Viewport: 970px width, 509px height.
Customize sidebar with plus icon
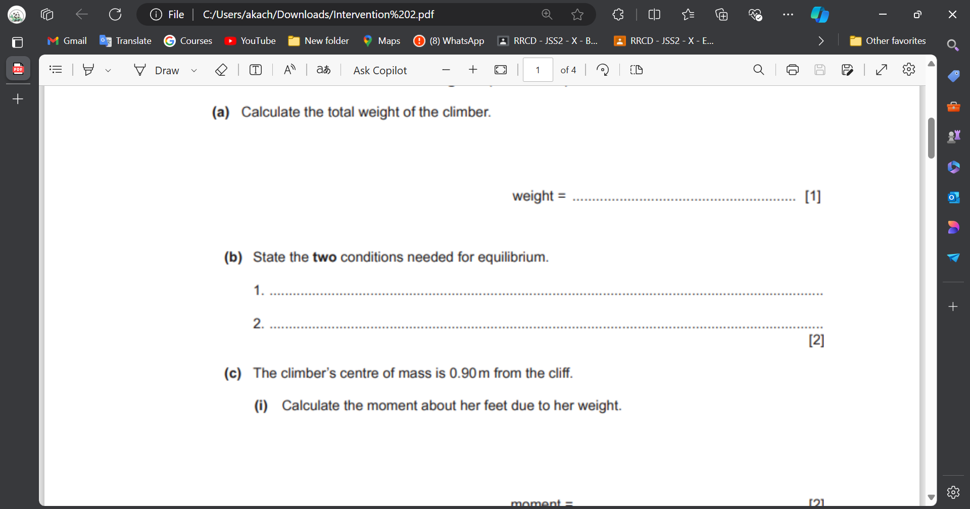(953, 307)
